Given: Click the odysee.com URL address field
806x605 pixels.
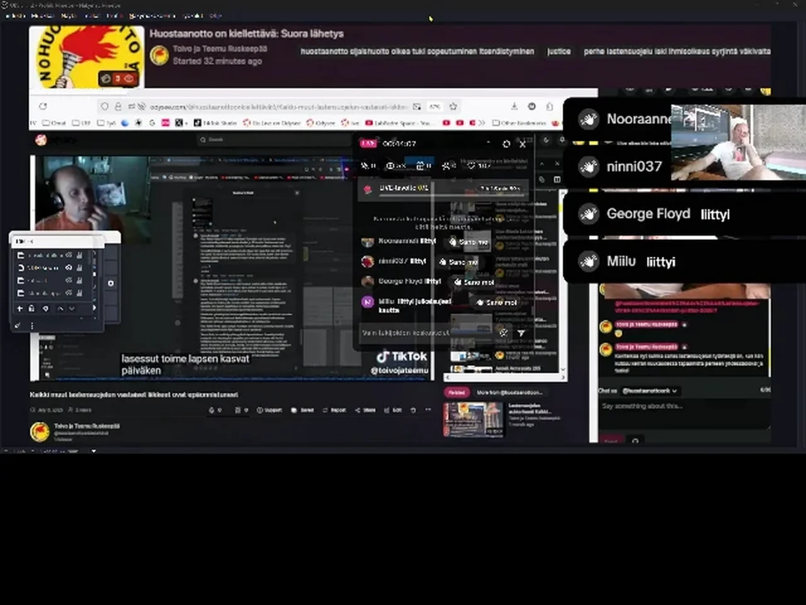Looking at the screenshot, I should tap(278, 107).
